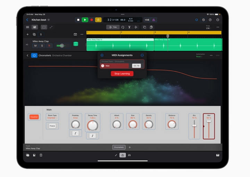The height and width of the screenshot is (177, 250).
Task: Adjust the Miles Away Clap volume slider
Action: tap(62, 46)
